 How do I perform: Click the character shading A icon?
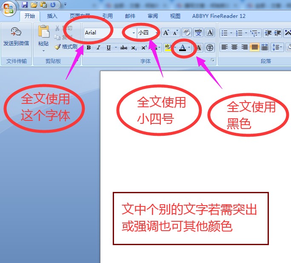[x=199, y=48]
